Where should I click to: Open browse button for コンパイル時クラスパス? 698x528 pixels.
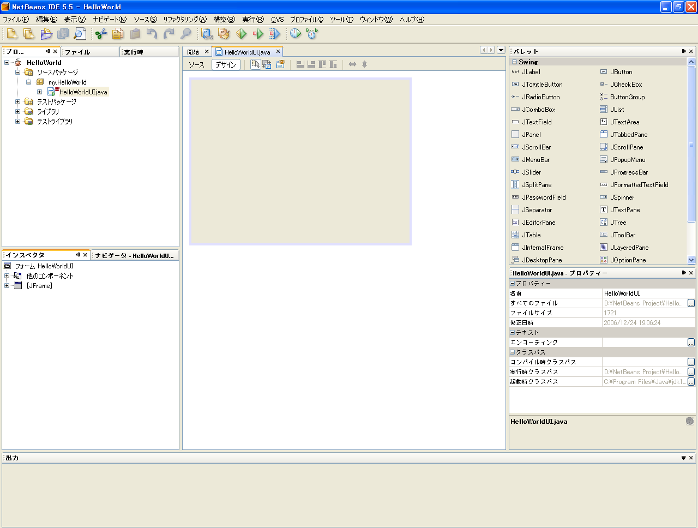691,362
